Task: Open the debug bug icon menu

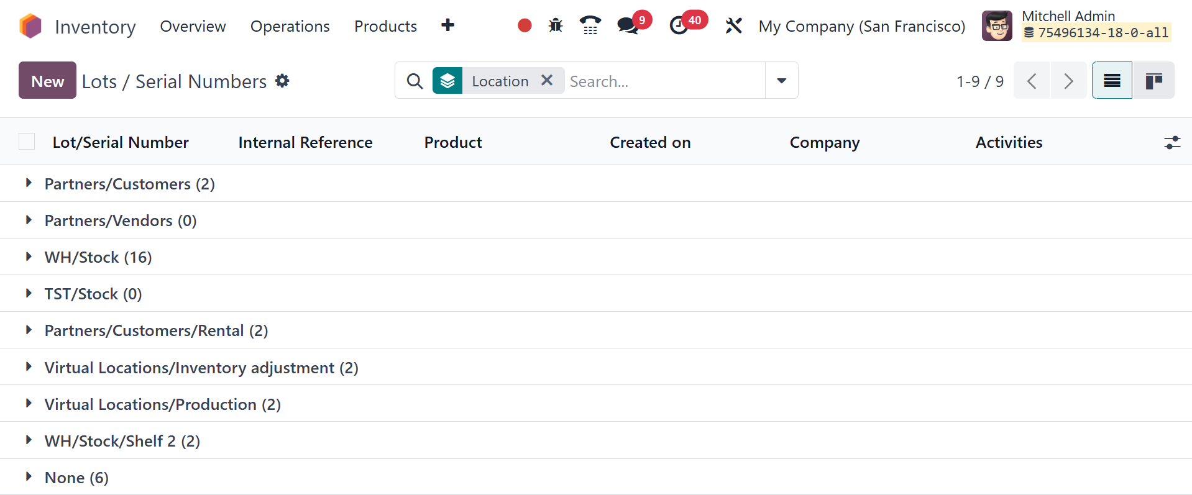Action: (x=556, y=25)
